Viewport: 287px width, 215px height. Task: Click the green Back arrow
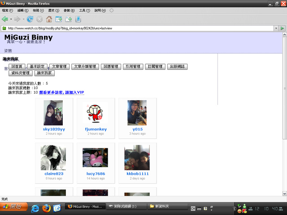pyautogui.click(x=5, y=19)
